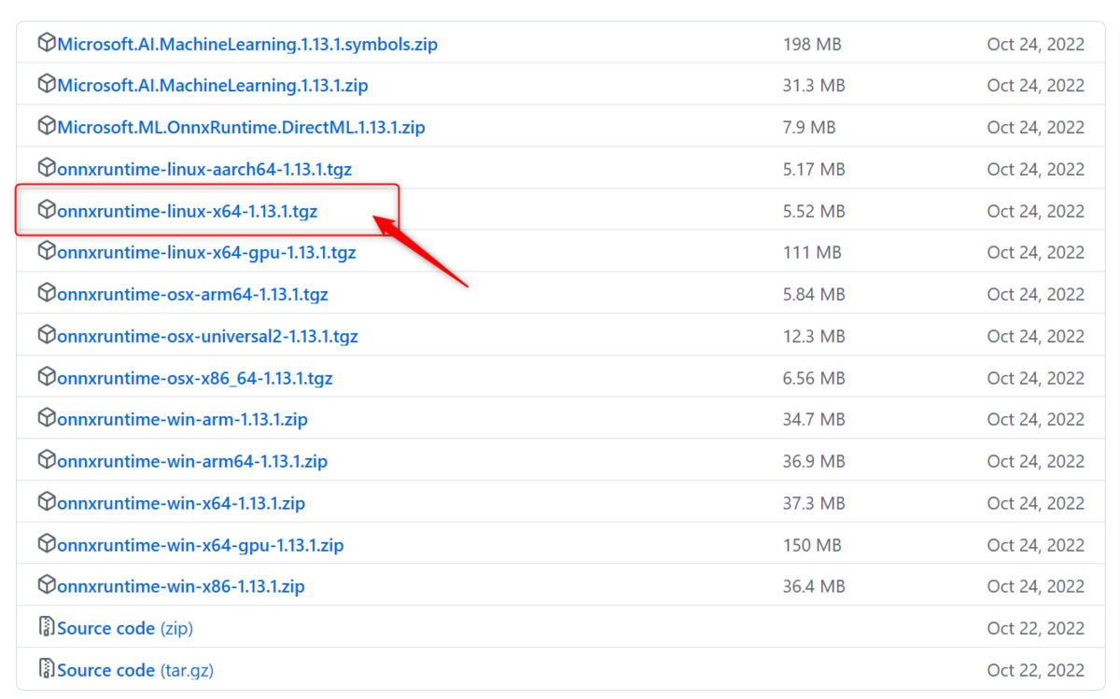Screen dimensions: 1120x699
Task: Click package icon beside Microsoft.AI.MachineLearning.1.13.1.zip
Action: (47, 85)
